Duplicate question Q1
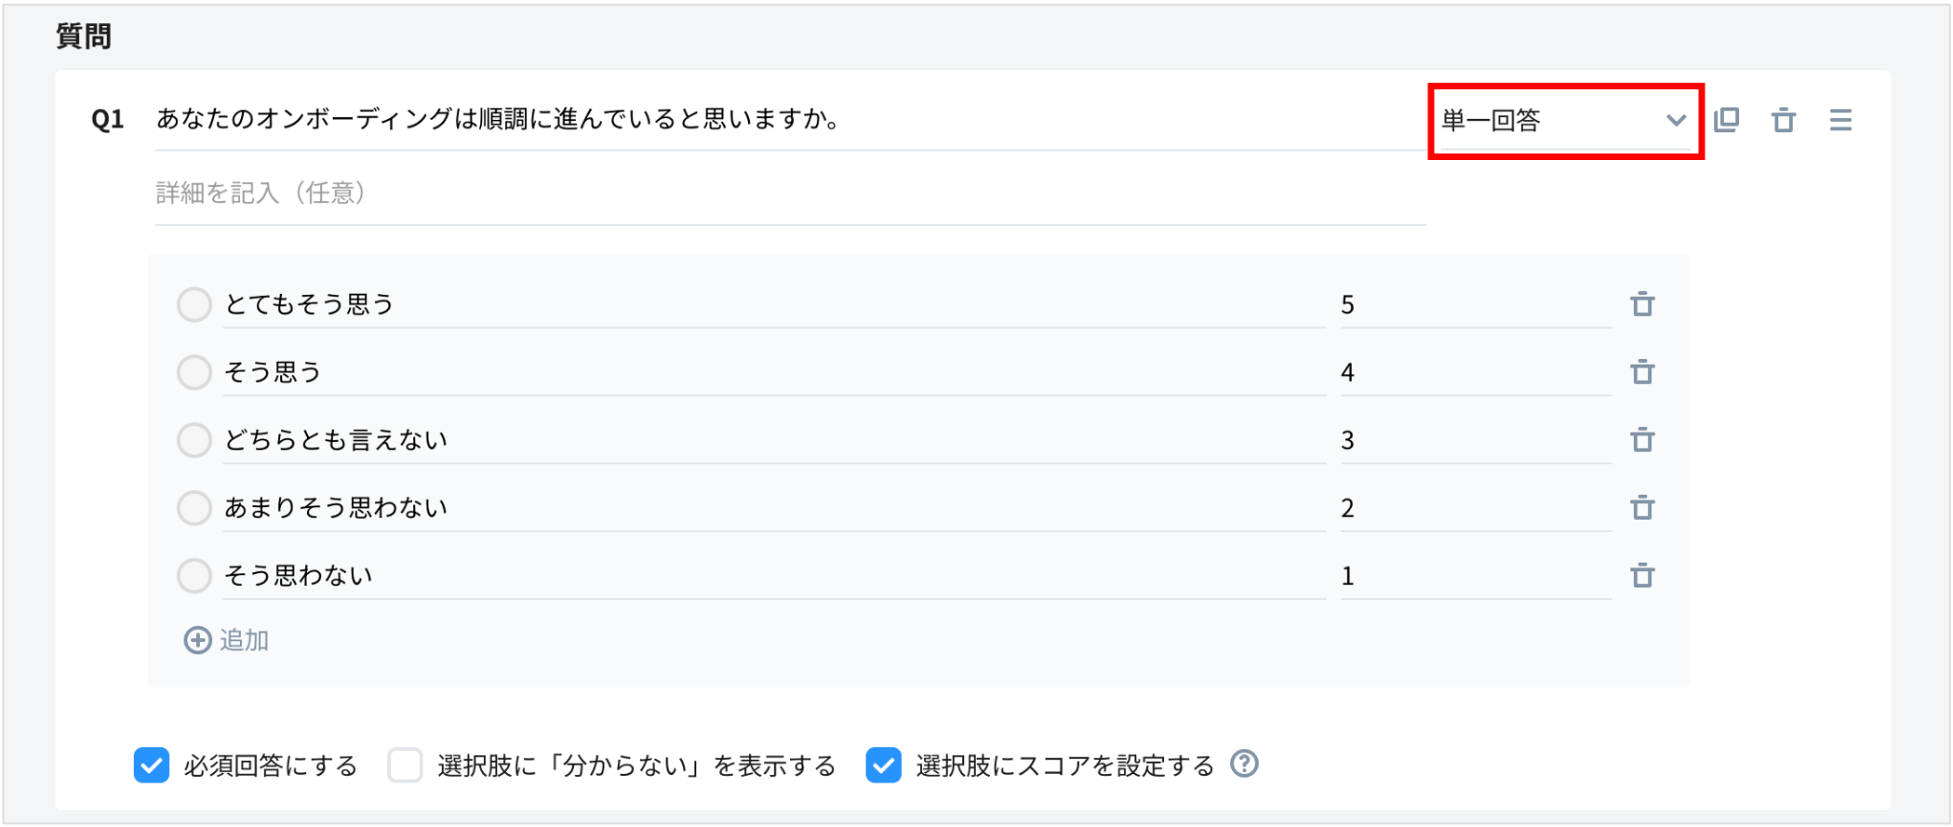 (1728, 119)
